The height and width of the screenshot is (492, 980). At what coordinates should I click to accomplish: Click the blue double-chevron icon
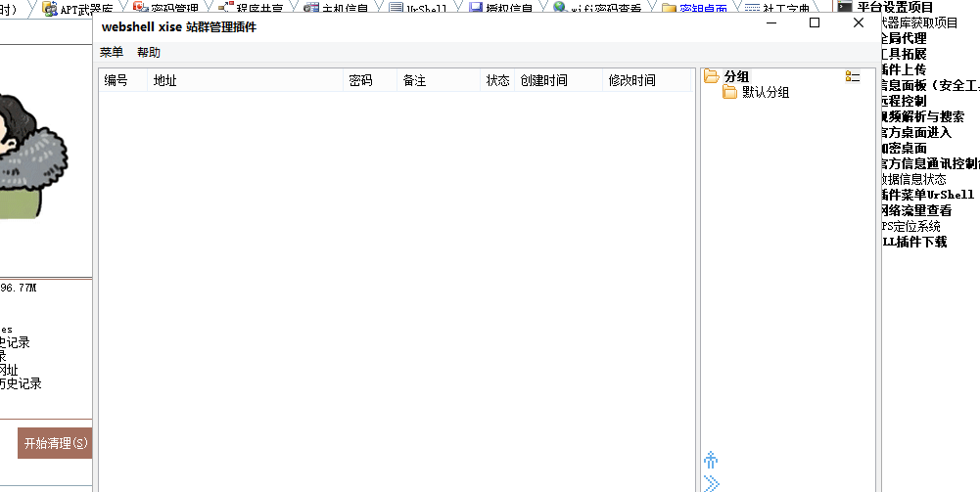711,483
